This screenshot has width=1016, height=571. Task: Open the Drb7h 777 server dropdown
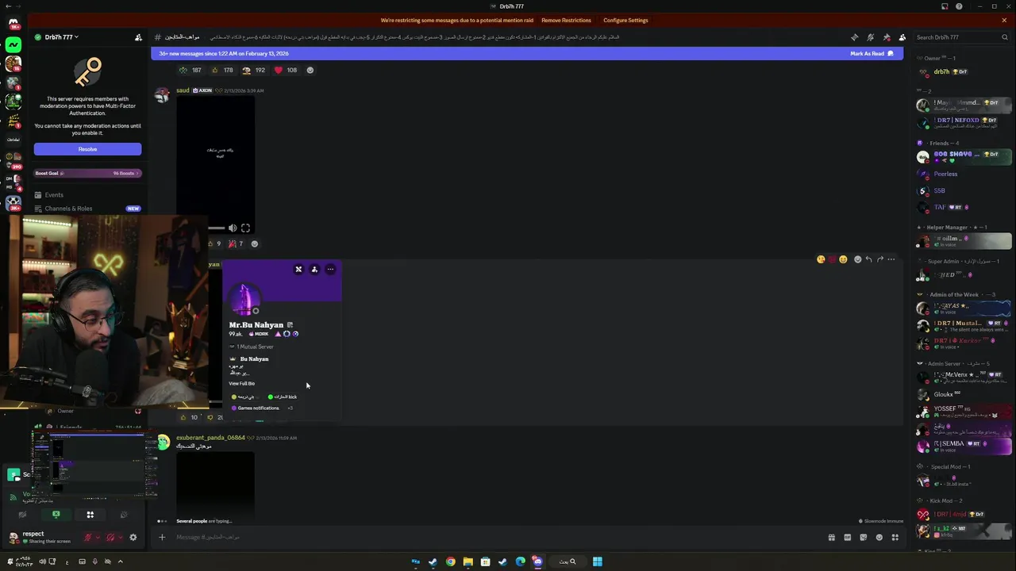point(62,37)
